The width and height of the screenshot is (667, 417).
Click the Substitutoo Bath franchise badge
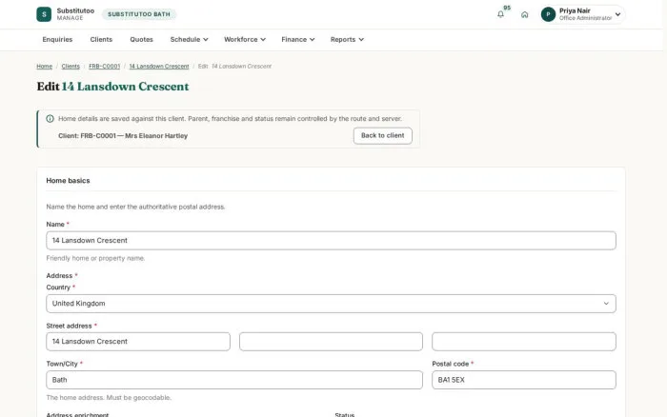click(x=139, y=14)
